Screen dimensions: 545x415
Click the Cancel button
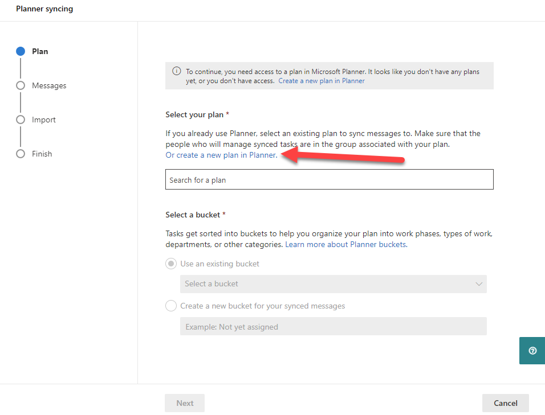[505, 403]
